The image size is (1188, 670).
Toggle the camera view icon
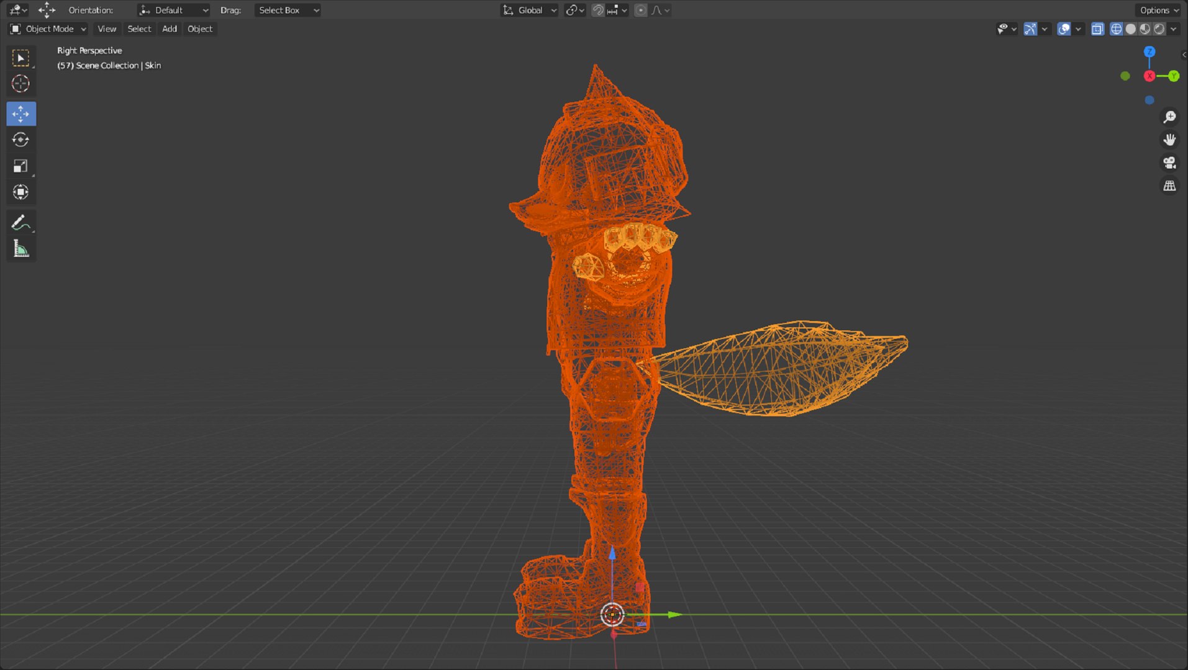click(x=1169, y=163)
